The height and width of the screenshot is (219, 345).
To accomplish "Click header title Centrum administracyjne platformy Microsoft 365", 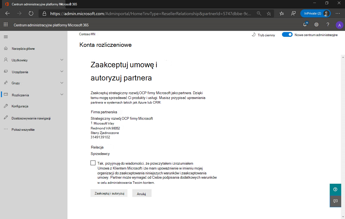I will [x=51, y=25].
